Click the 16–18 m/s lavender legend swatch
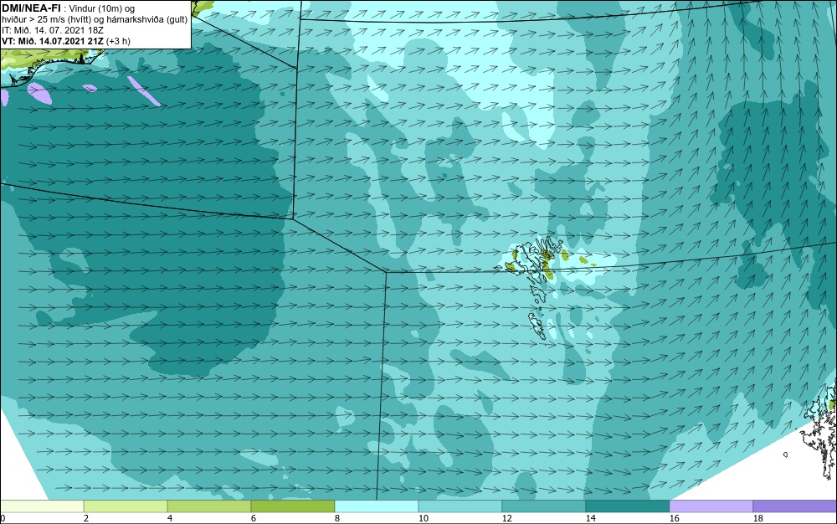This screenshot has width=837, height=524. tap(711, 506)
